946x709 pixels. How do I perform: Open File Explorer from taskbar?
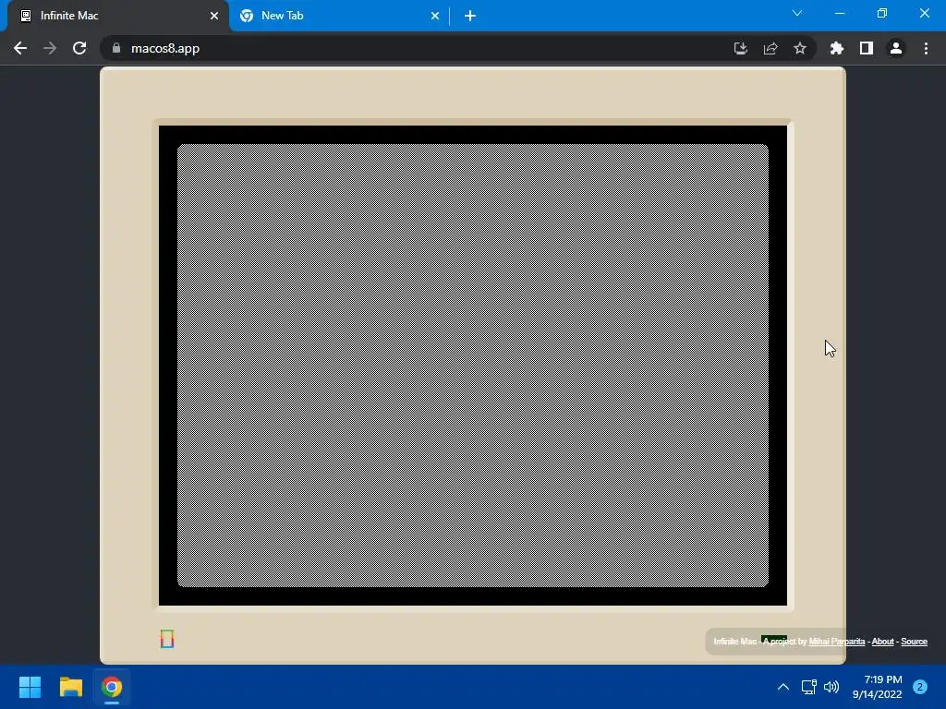pos(71,687)
